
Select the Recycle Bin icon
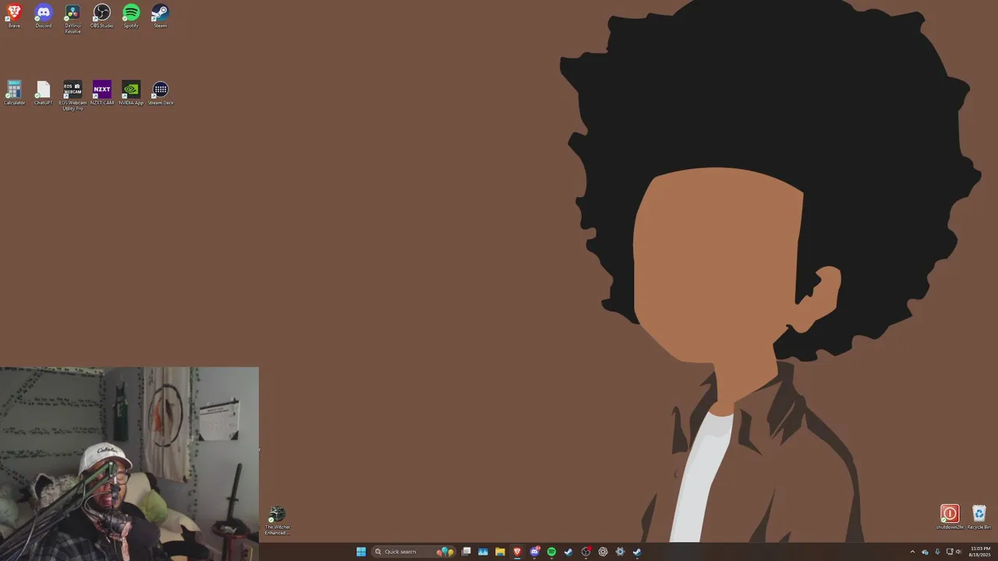tap(979, 517)
